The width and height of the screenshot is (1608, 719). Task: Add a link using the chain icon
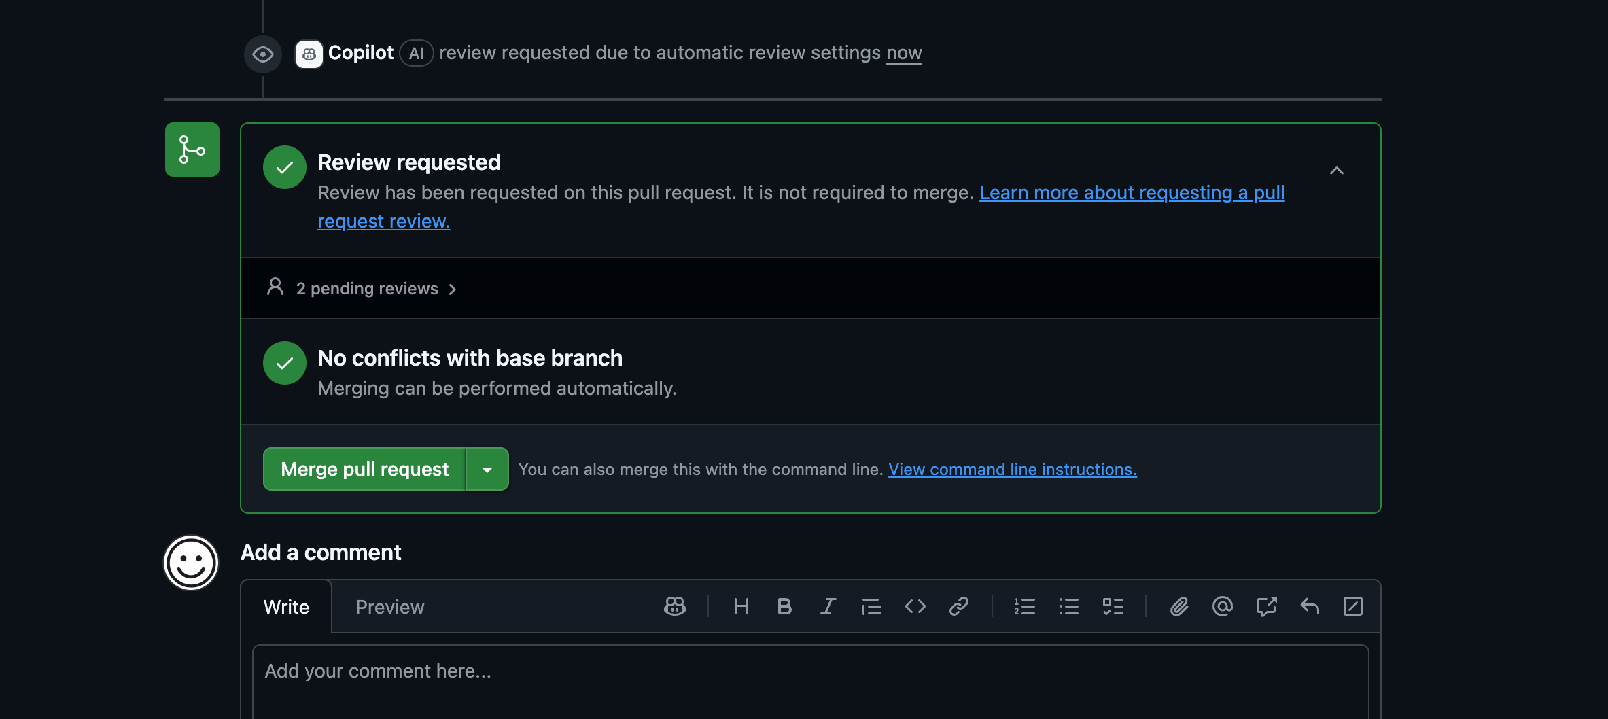point(958,606)
